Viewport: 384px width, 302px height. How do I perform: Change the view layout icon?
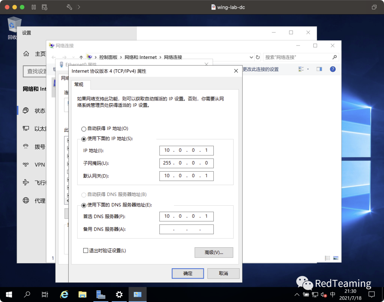tap(301, 69)
